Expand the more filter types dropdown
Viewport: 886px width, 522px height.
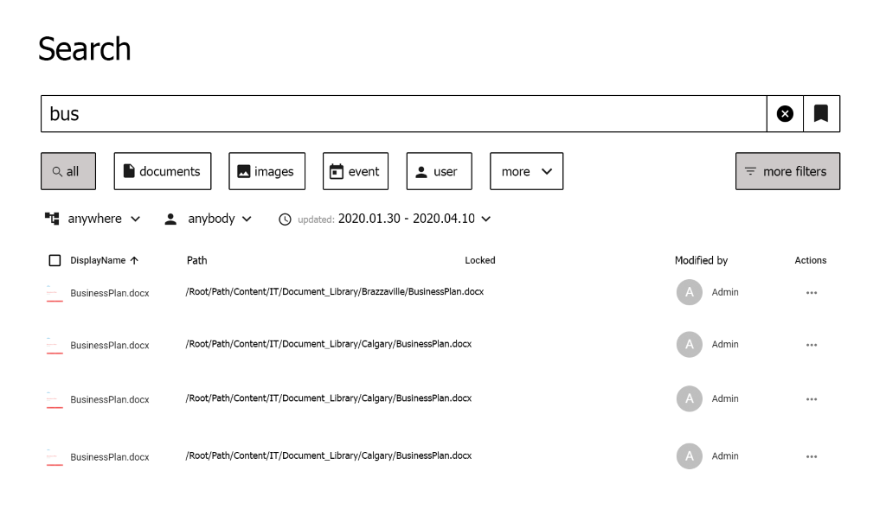click(526, 170)
